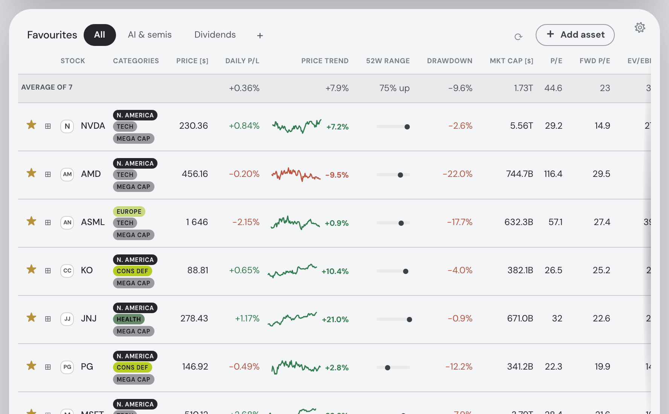Sort by 52W RANGE column header
Screen dimensions: 669x414
click(x=388, y=61)
